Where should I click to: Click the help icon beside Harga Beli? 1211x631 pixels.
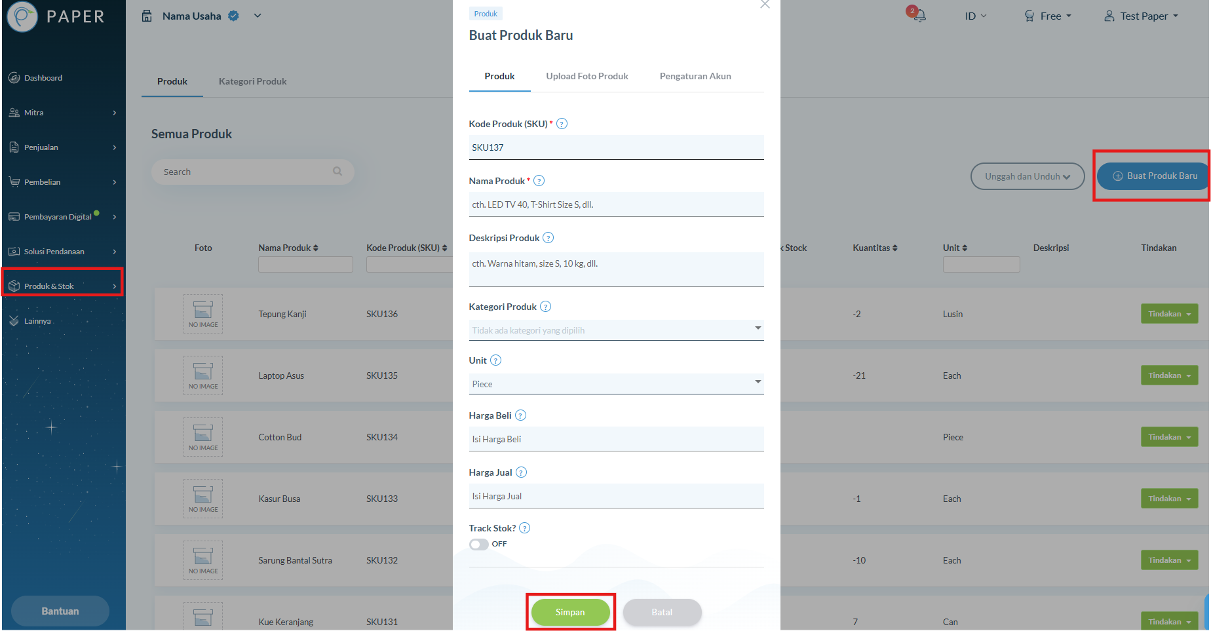[x=520, y=415]
